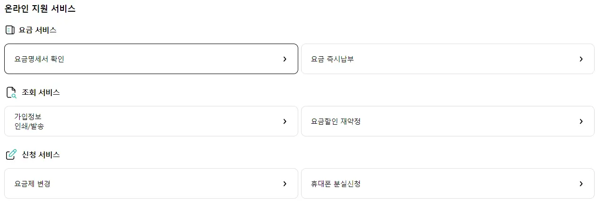Image resolution: width=604 pixels, height=210 pixels.
Task: Click the 조회 서비스 section heading text
Action: (41, 92)
